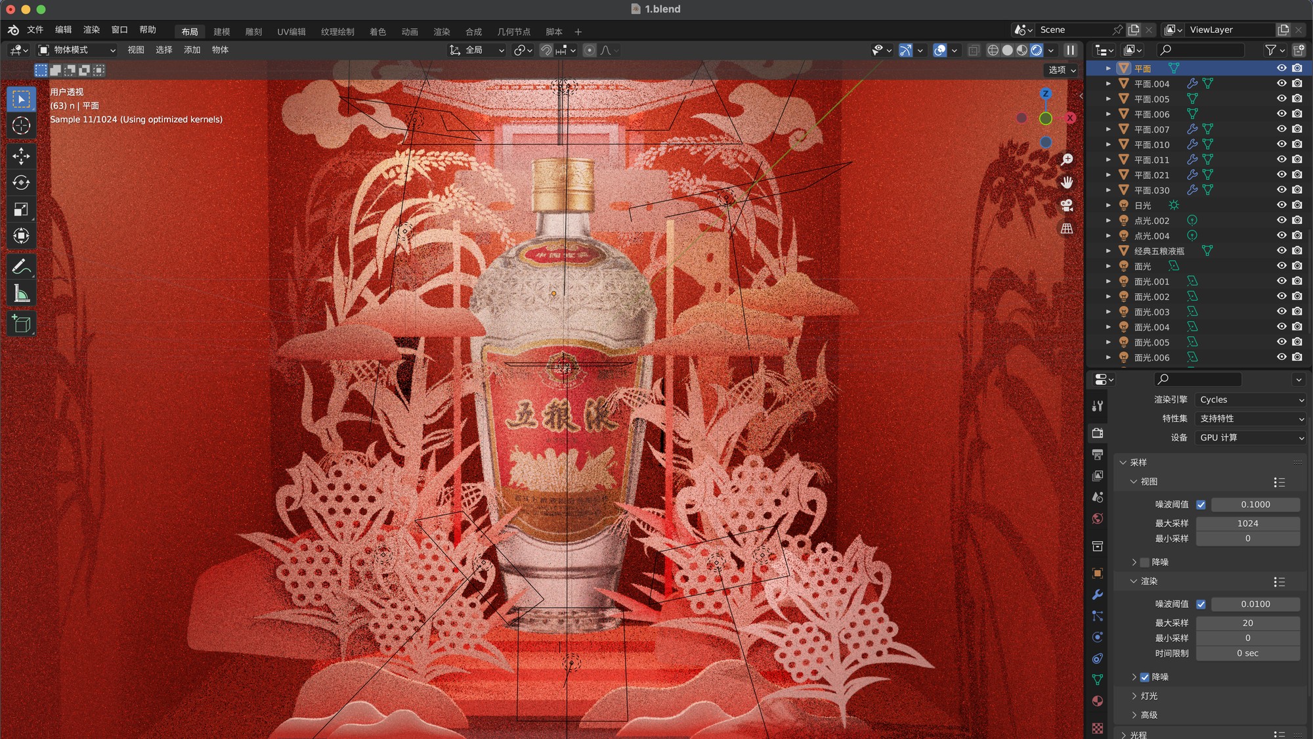The image size is (1313, 739).
Task: Select the Annotate pencil tool
Action: pos(21,266)
